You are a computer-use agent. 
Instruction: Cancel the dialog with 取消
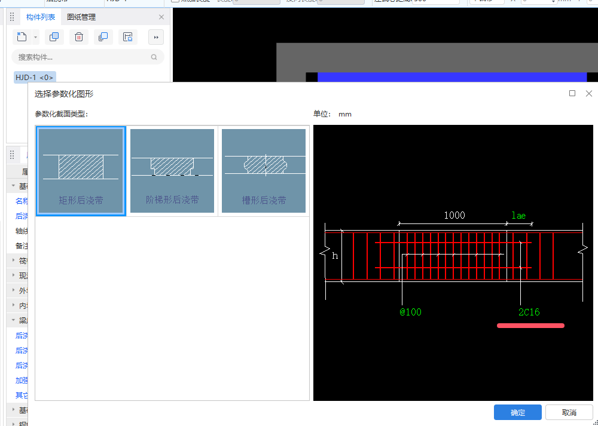click(x=569, y=413)
